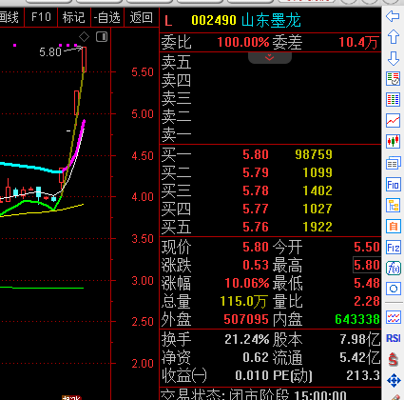Click the -自选 toolbar button
This screenshot has width=404, height=400.
pos(107,17)
